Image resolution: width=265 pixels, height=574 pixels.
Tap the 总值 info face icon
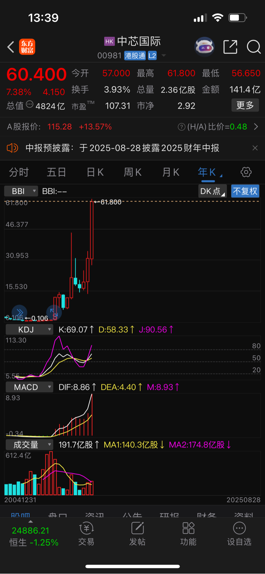pyautogui.click(x=30, y=104)
